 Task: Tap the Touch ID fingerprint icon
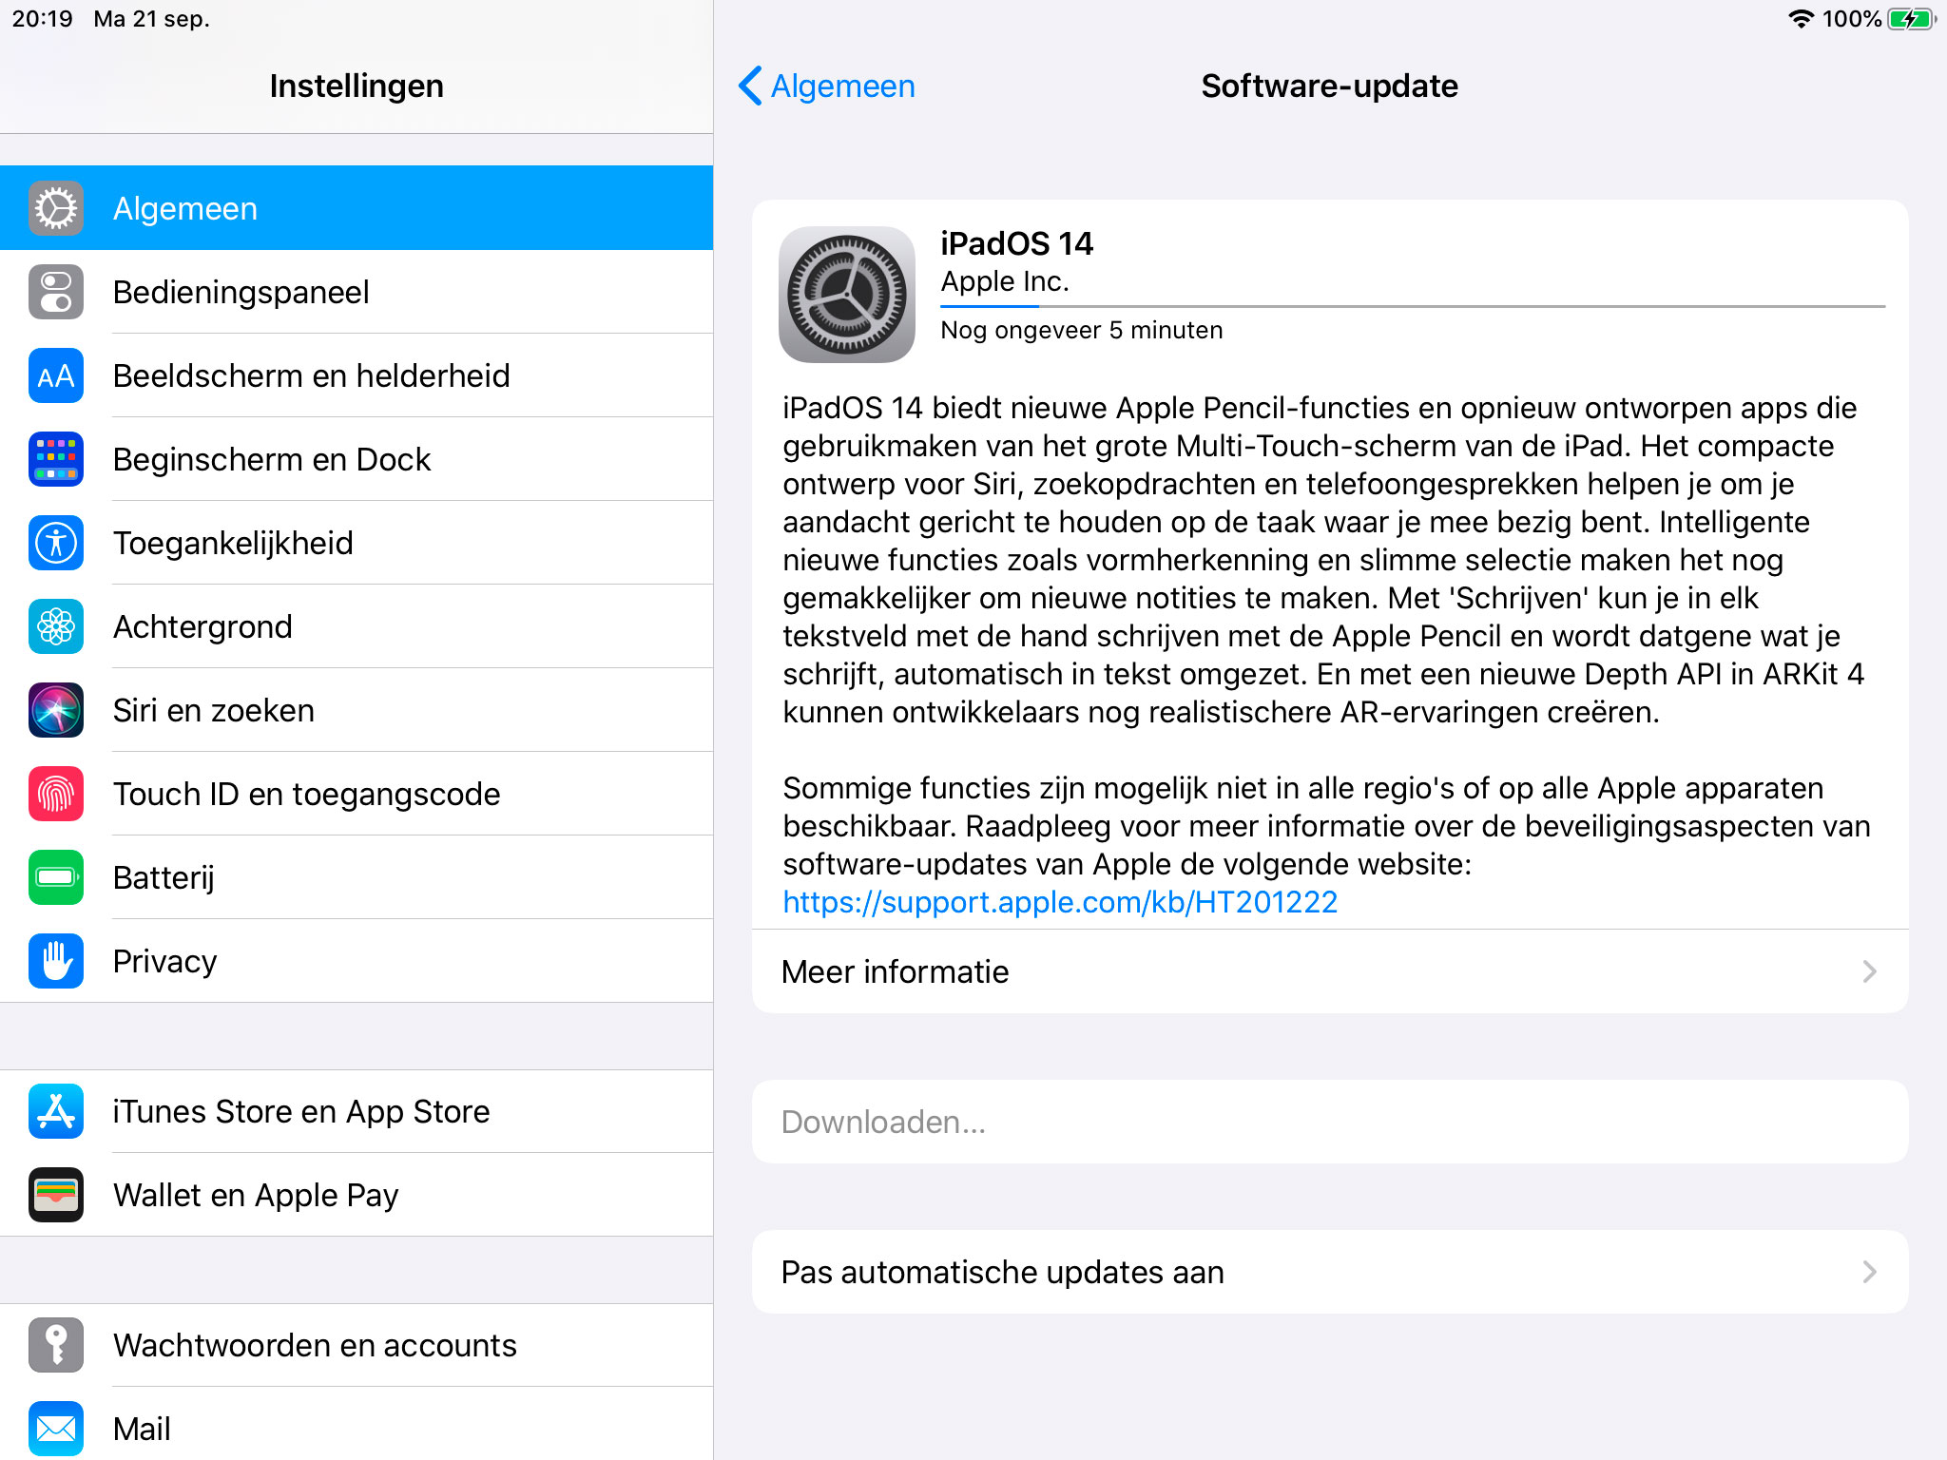point(56,794)
